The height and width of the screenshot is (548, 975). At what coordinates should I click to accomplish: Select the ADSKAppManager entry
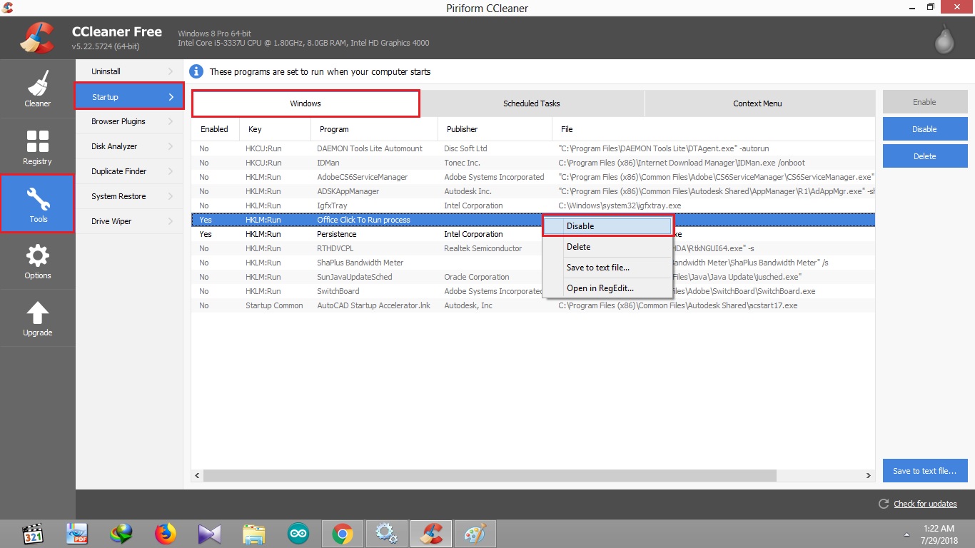533,191
